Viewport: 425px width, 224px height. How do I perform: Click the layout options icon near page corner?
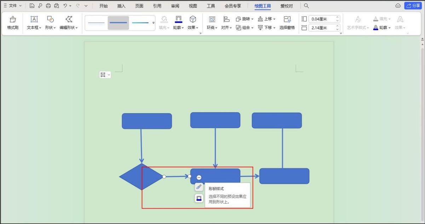[103, 75]
